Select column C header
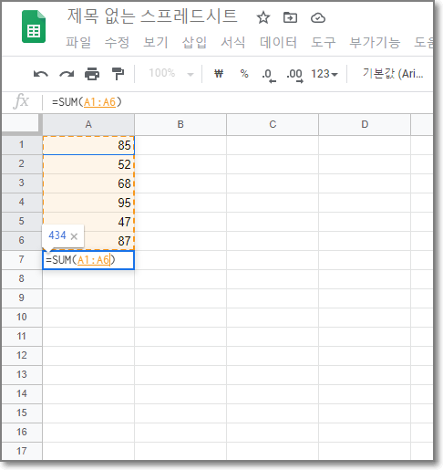Screen dimensions: 443x470 tap(273, 124)
